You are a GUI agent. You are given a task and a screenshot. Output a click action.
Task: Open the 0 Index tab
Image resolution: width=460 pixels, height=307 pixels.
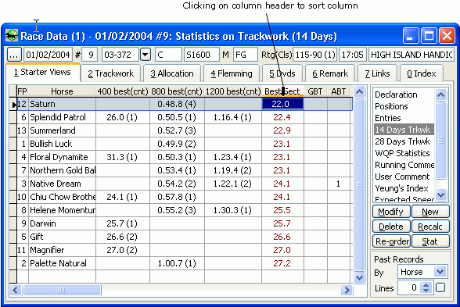point(421,73)
